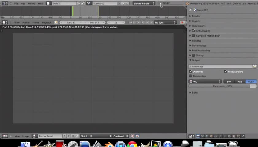
Task: Open the Help menu
Action: point(41,3)
